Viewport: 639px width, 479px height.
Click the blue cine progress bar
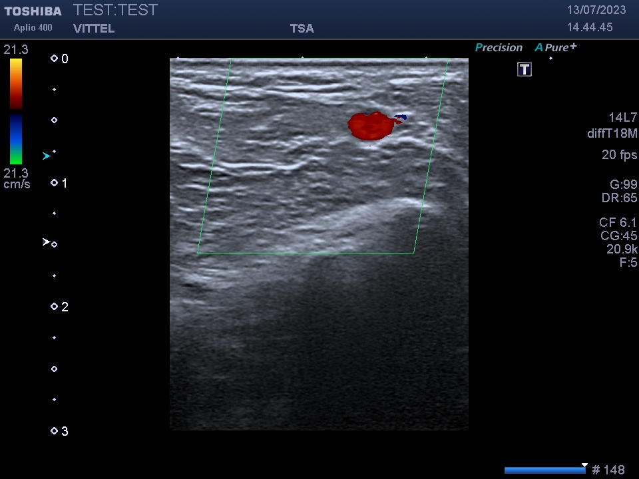click(x=544, y=470)
